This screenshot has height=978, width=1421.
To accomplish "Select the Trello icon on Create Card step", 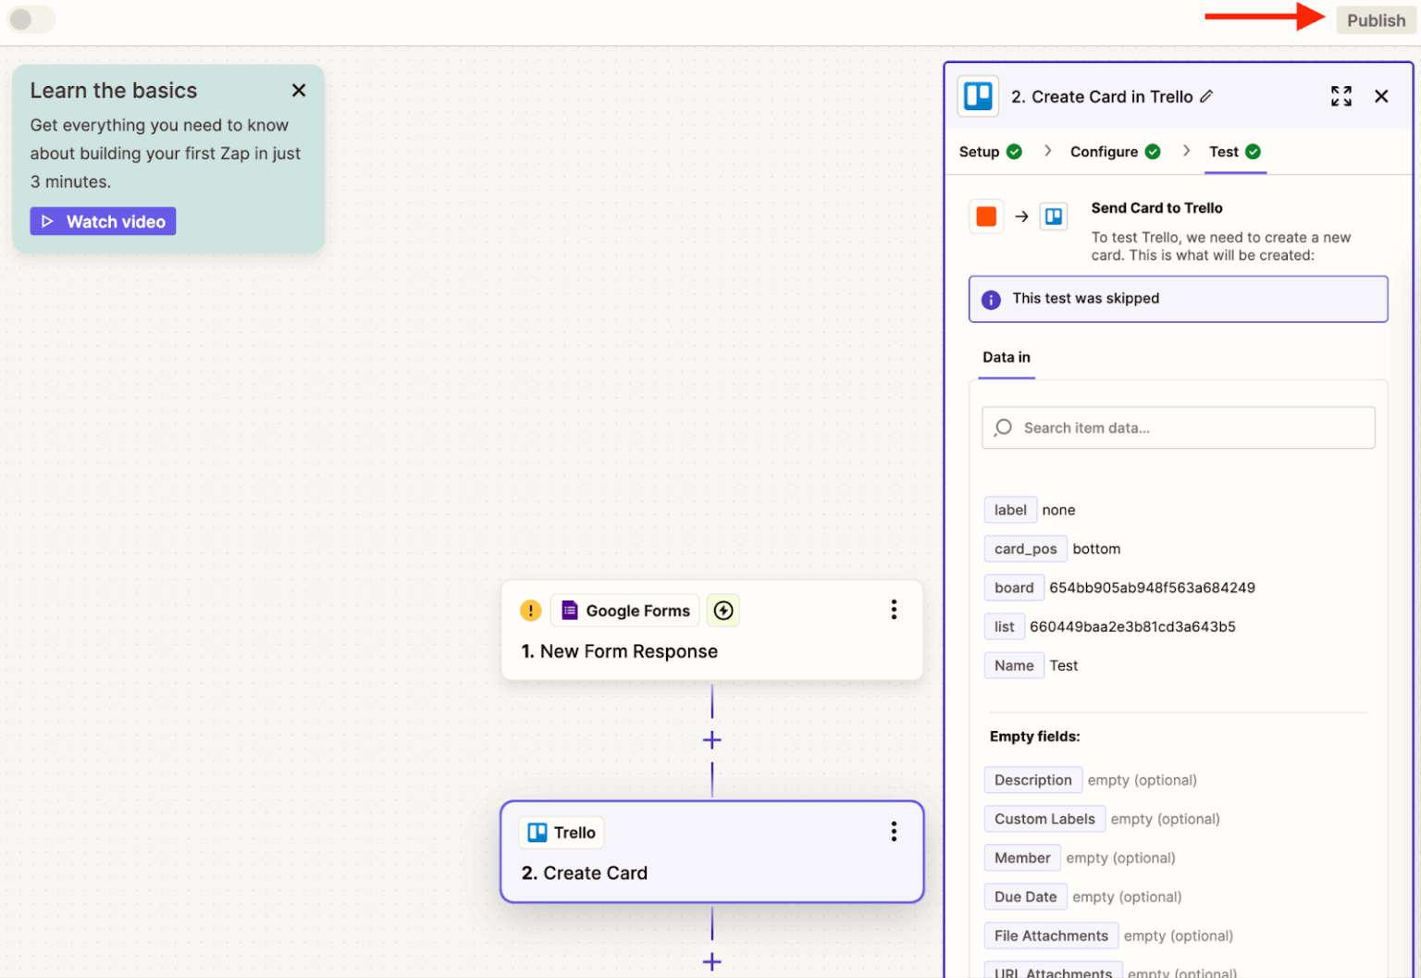I will 539,832.
